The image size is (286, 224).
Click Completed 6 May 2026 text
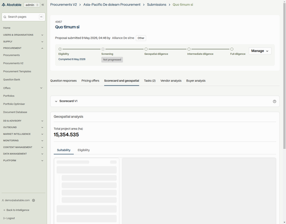[72, 59]
